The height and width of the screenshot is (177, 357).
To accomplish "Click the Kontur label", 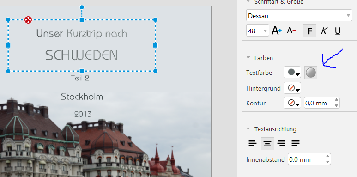I will (256, 103).
